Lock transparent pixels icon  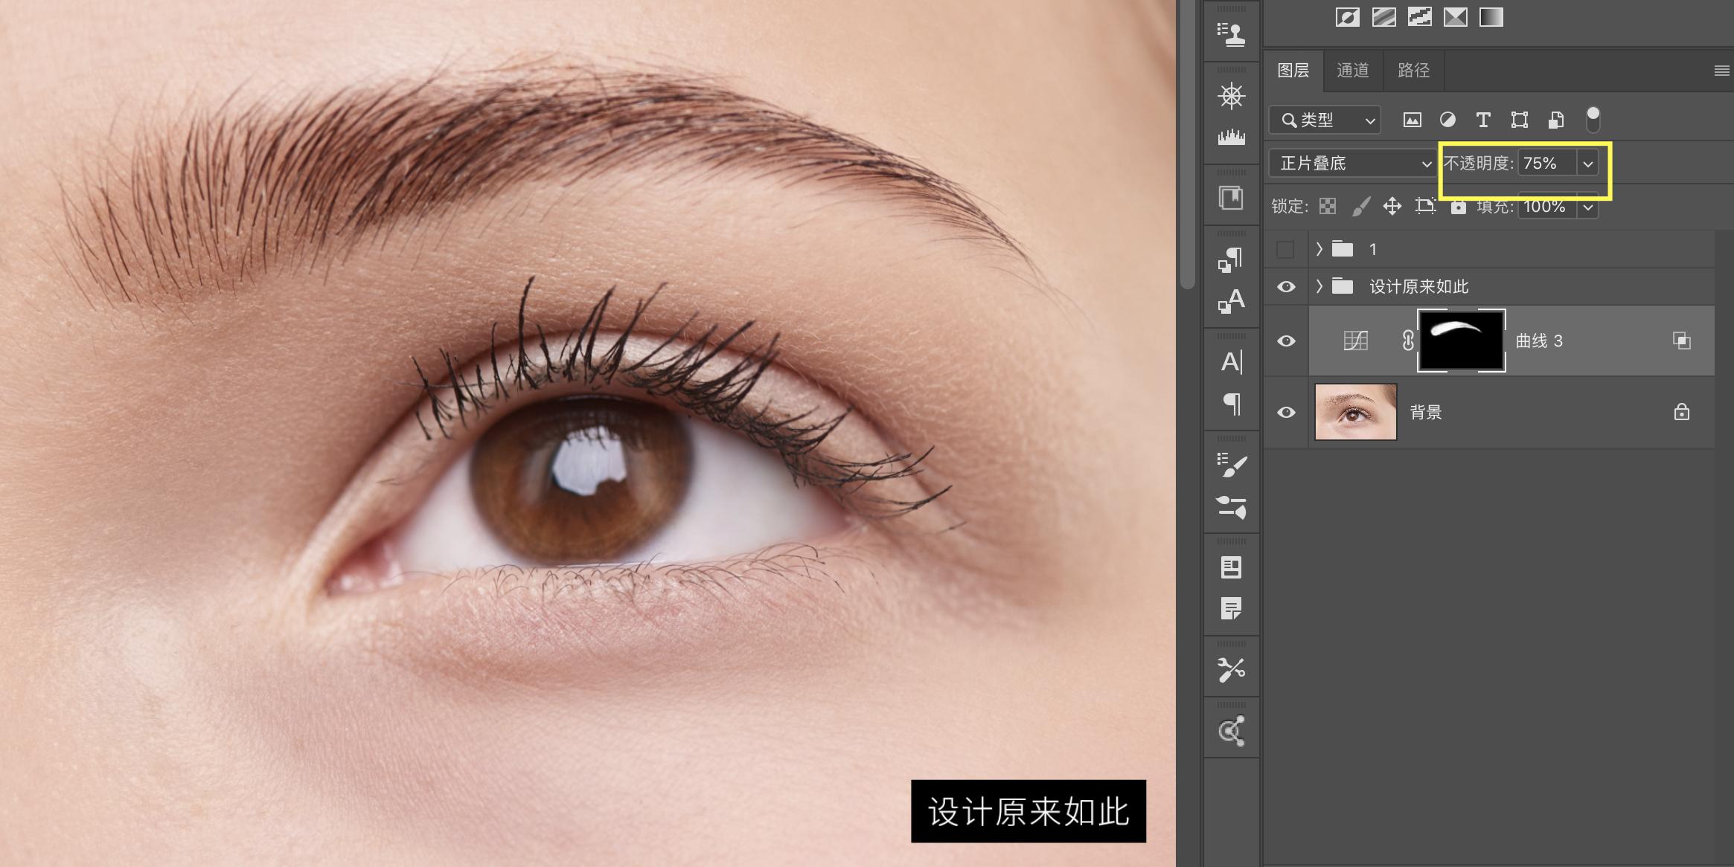pyautogui.click(x=1327, y=206)
